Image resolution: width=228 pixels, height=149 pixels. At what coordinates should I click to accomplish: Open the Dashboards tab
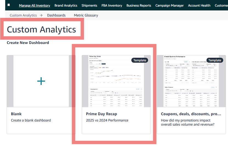56,15
